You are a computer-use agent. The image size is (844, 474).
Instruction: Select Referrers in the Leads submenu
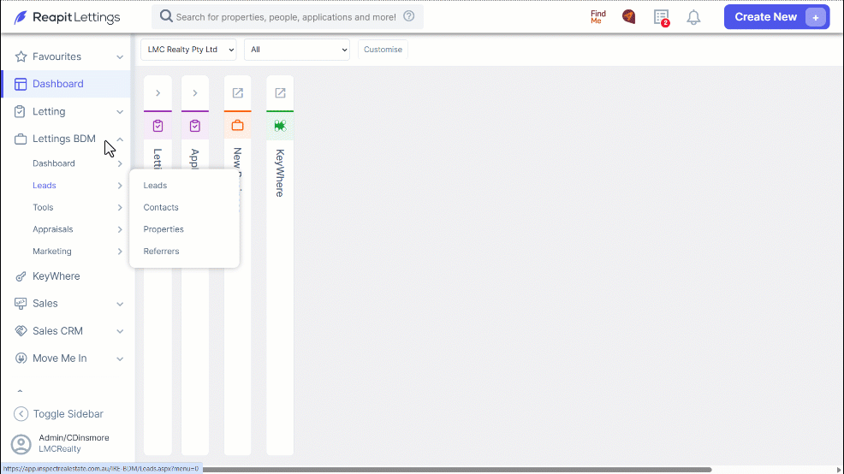coord(162,252)
